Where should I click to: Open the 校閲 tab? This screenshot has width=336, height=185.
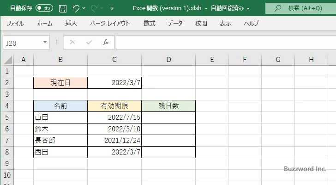[201, 23]
